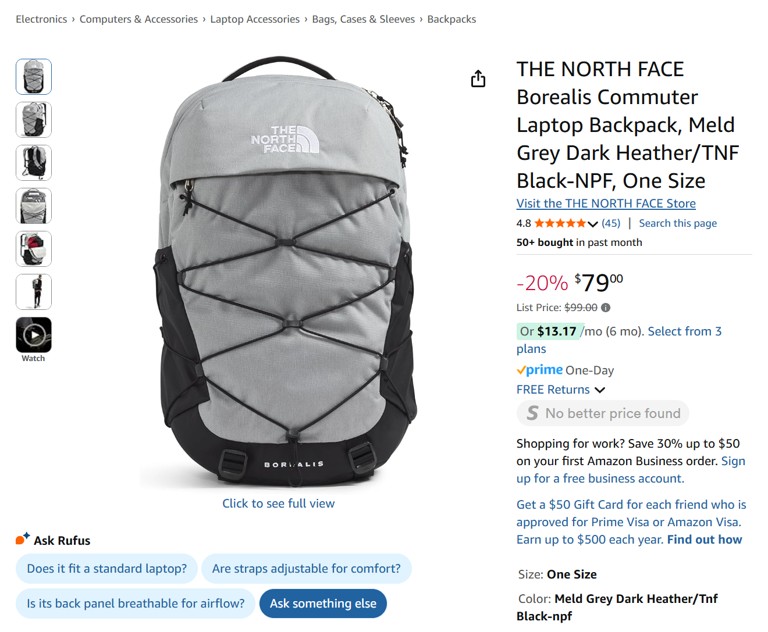Click the 'No better price found' badge icon
Image resolution: width=768 pixels, height=632 pixels.
[x=532, y=413]
